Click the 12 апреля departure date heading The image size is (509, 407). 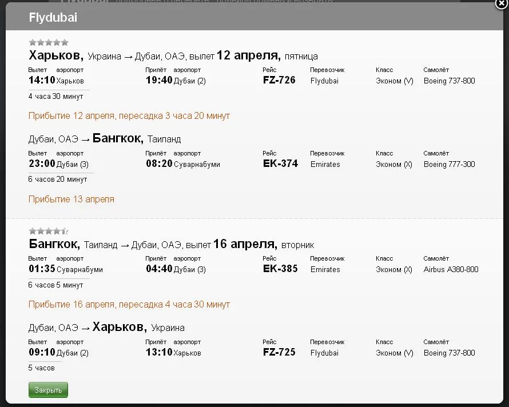click(248, 55)
